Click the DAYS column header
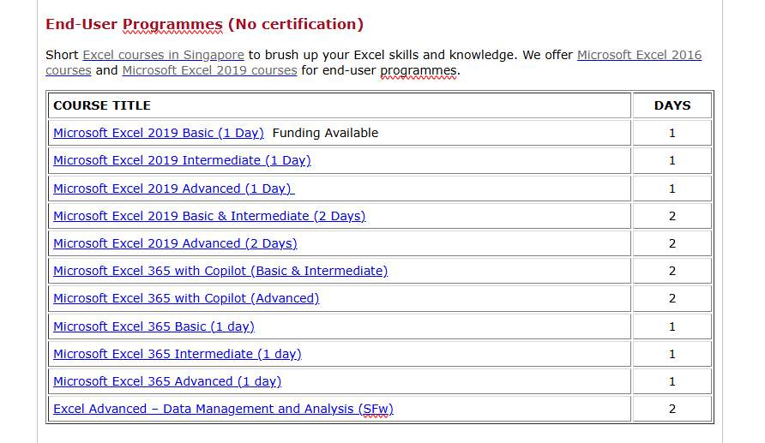The image size is (765, 443). tap(672, 105)
